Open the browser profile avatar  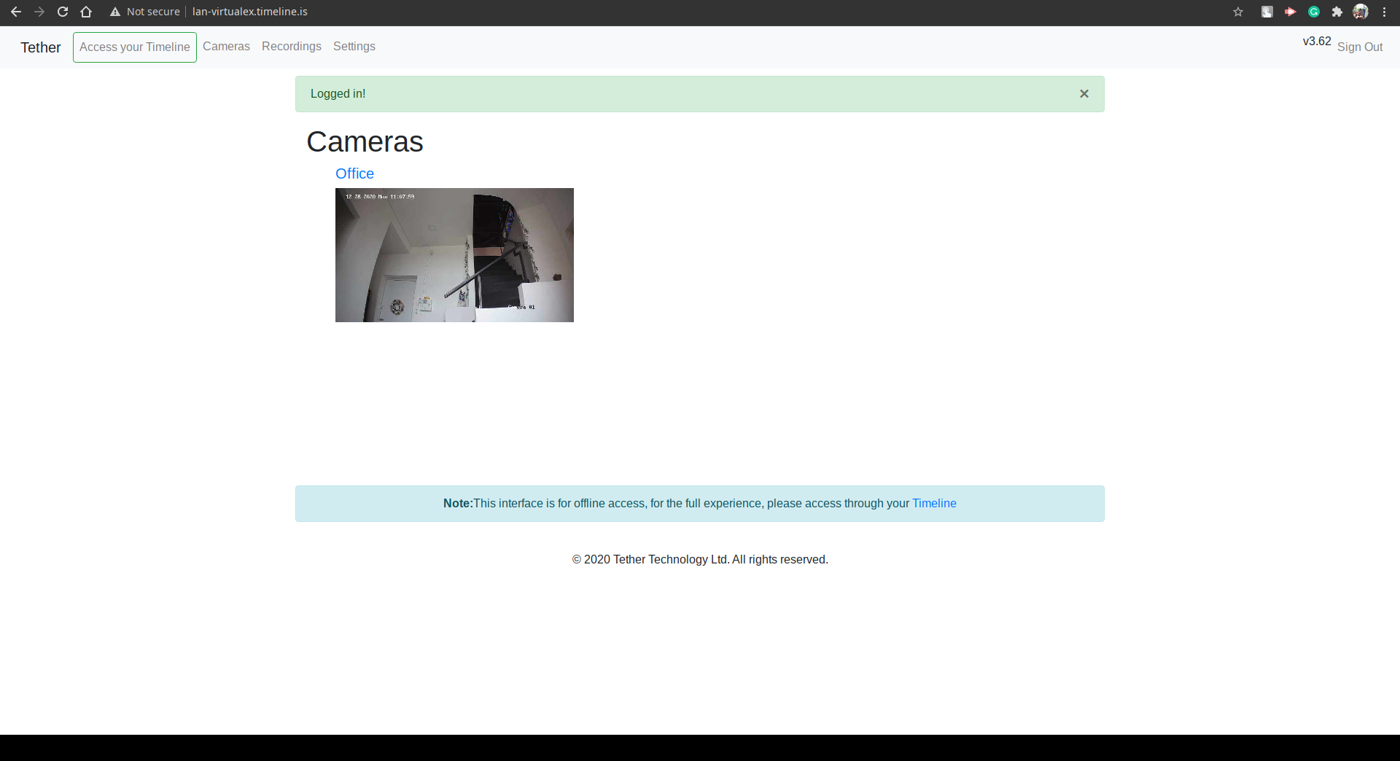(x=1361, y=12)
